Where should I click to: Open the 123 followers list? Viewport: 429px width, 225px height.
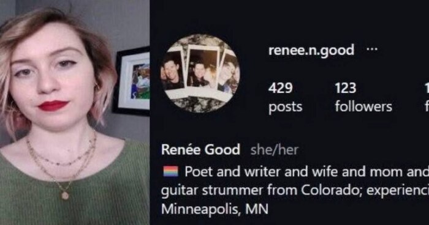(363, 97)
